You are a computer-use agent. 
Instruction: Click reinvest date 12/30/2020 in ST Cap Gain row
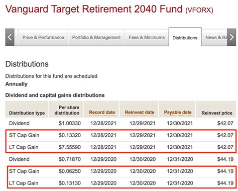pyautogui.click(x=143, y=171)
